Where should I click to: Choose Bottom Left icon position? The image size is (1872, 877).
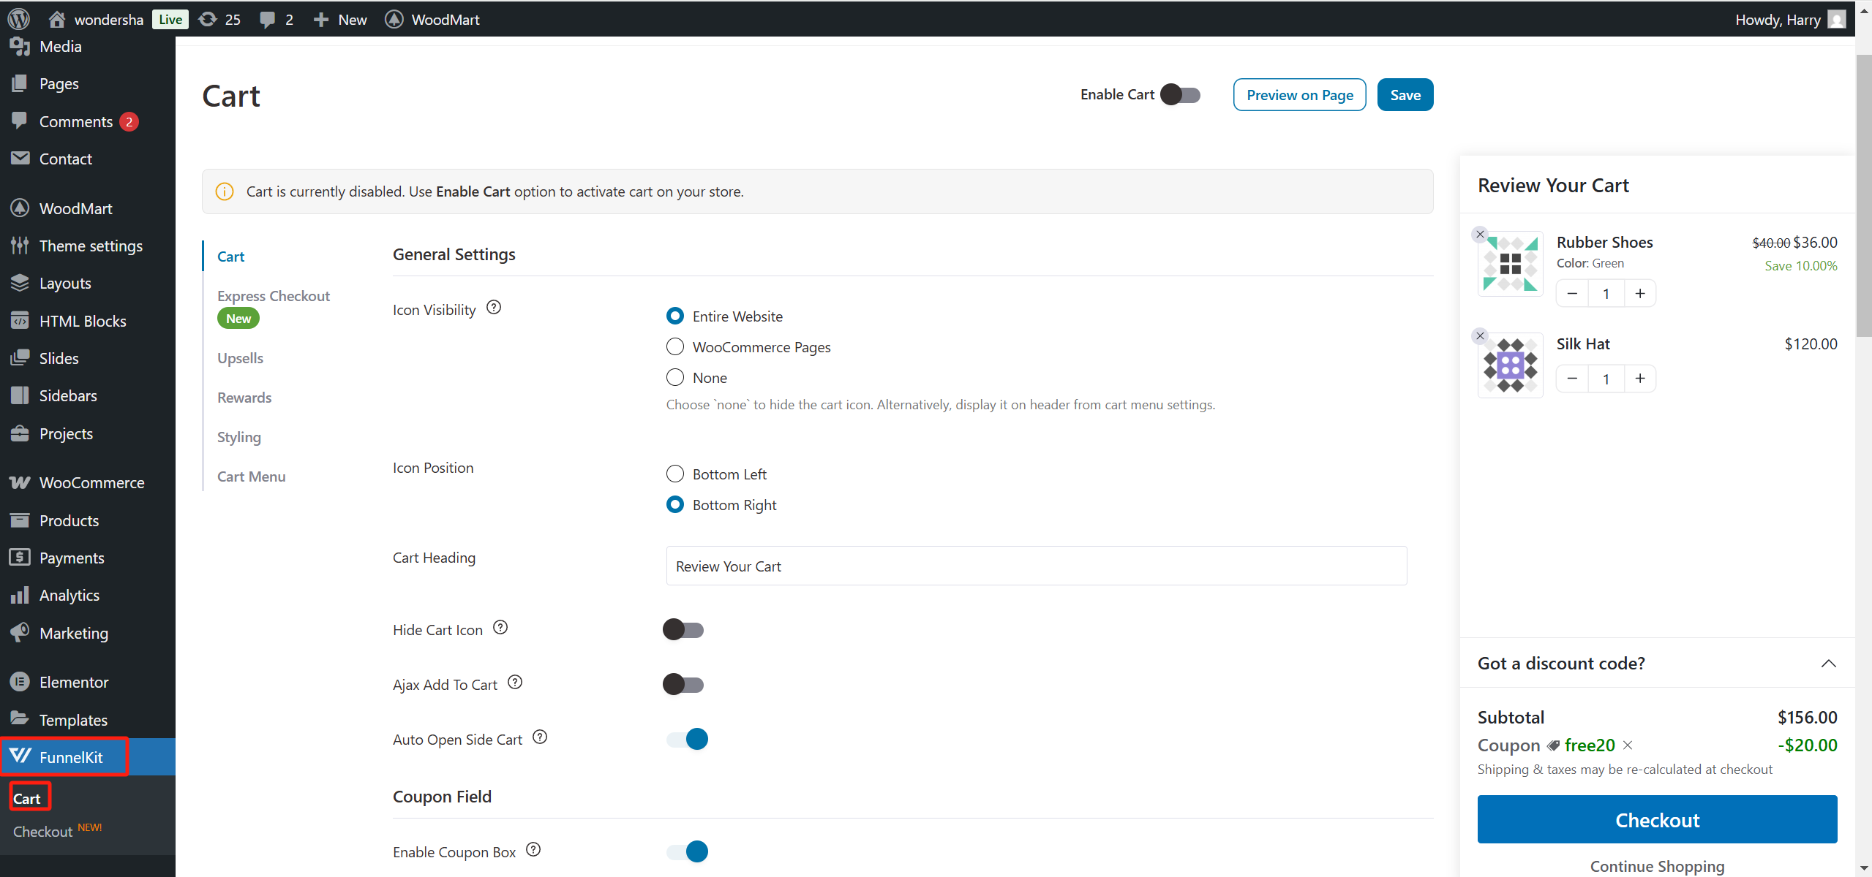click(x=675, y=474)
